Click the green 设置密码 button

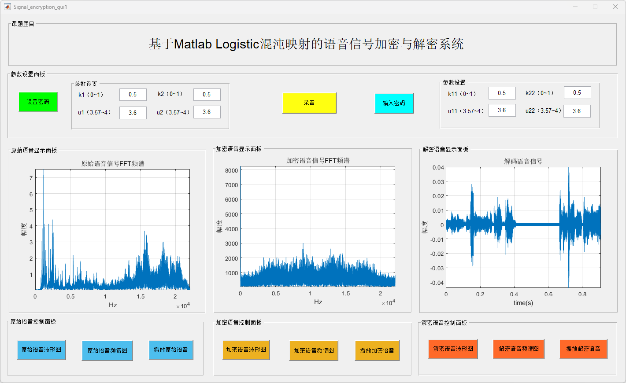tap(38, 102)
